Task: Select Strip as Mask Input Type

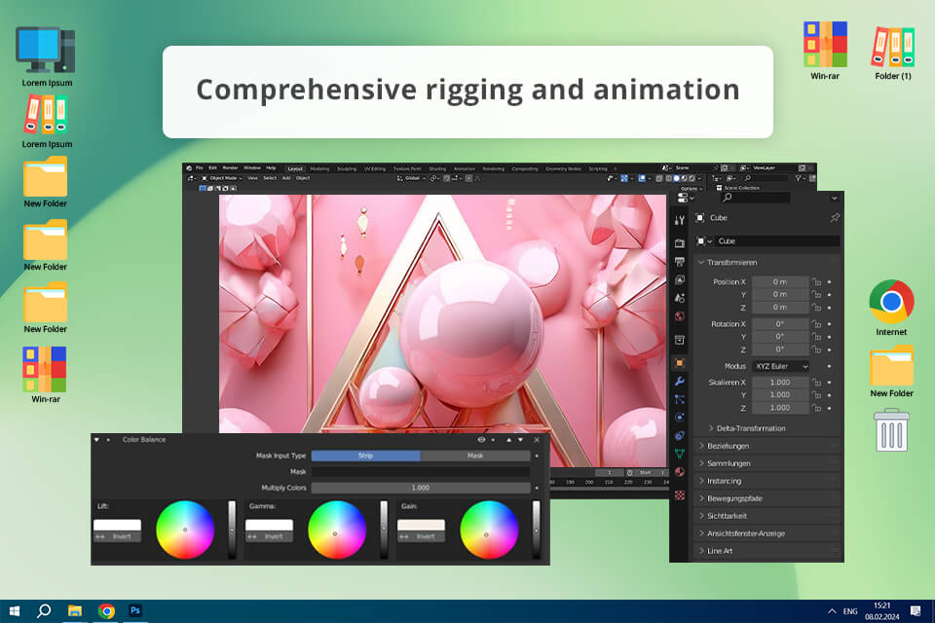Action: 365,456
